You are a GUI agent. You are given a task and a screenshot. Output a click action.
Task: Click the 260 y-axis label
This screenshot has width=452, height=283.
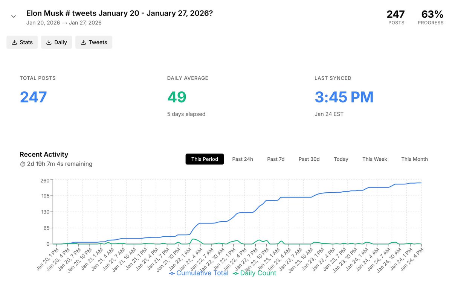tap(45, 180)
